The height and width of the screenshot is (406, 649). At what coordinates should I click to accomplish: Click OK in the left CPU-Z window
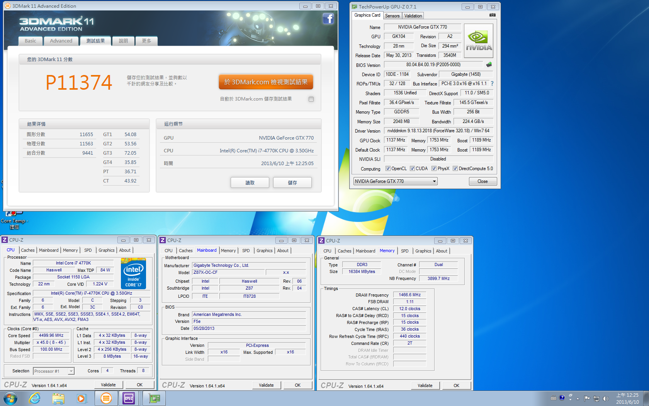139,385
